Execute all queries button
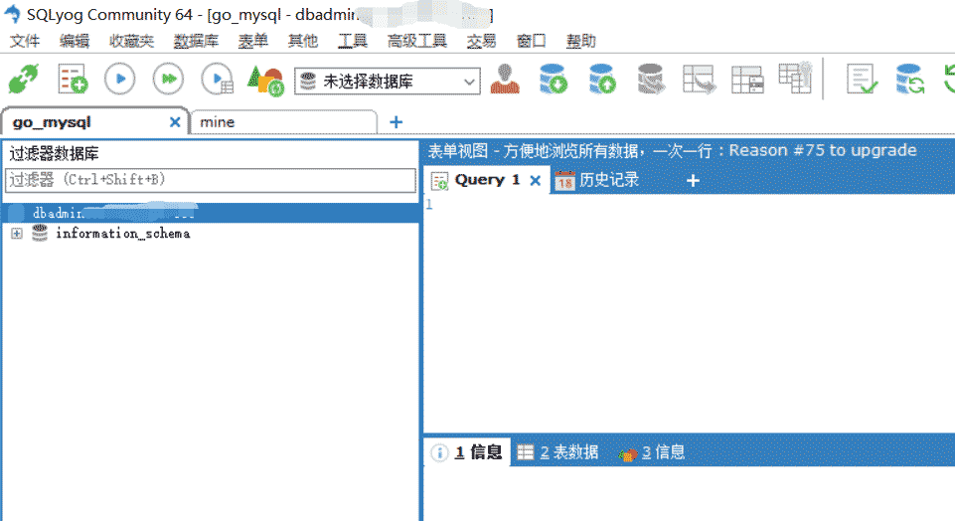The image size is (955, 521). pos(169,80)
